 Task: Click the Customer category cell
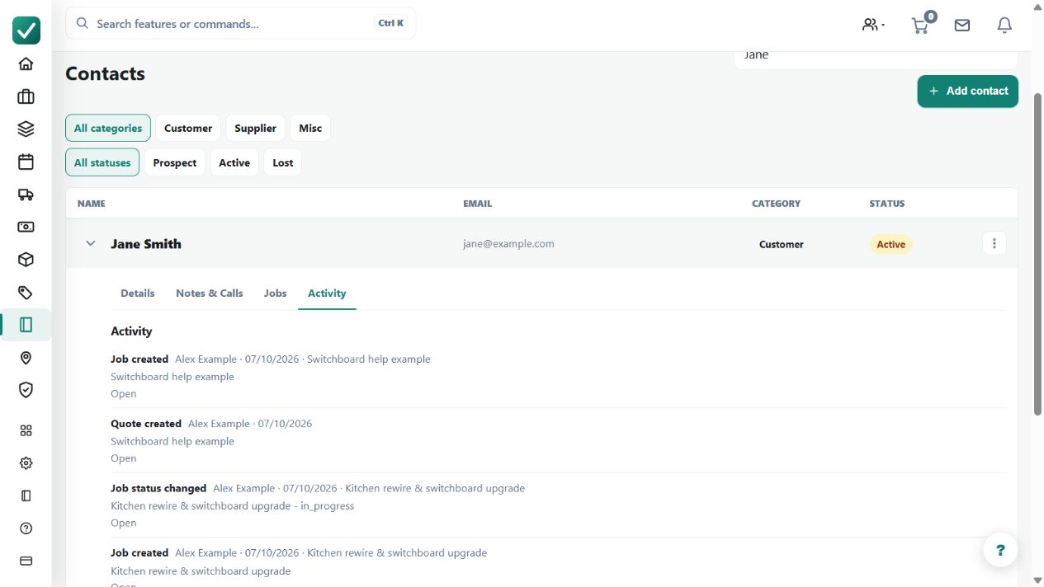[781, 244]
